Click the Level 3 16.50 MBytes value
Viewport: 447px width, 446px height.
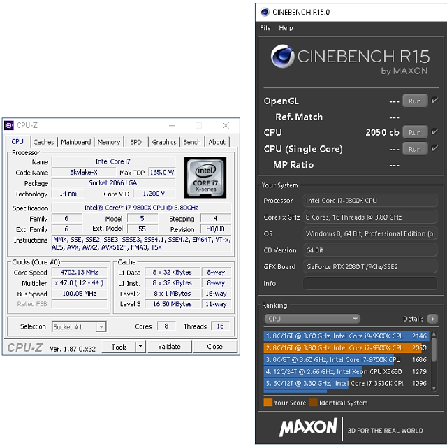[173, 304]
